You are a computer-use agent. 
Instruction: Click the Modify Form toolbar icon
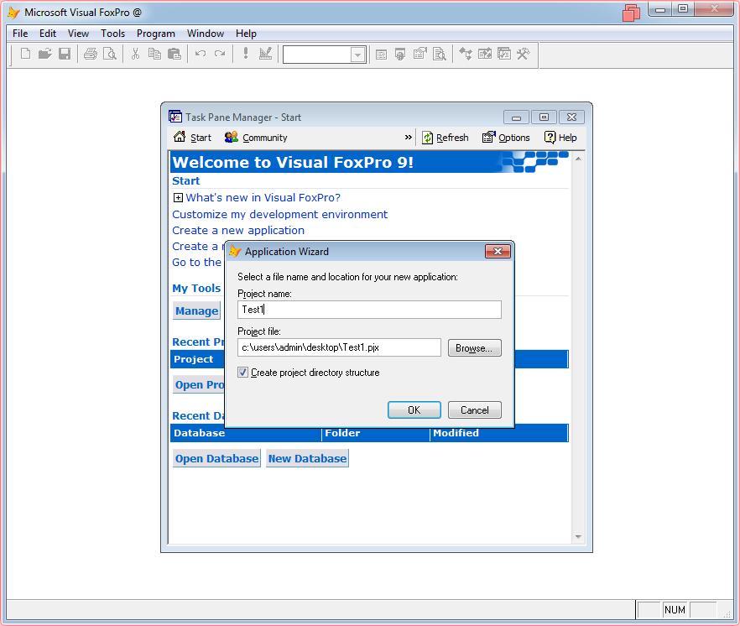266,54
